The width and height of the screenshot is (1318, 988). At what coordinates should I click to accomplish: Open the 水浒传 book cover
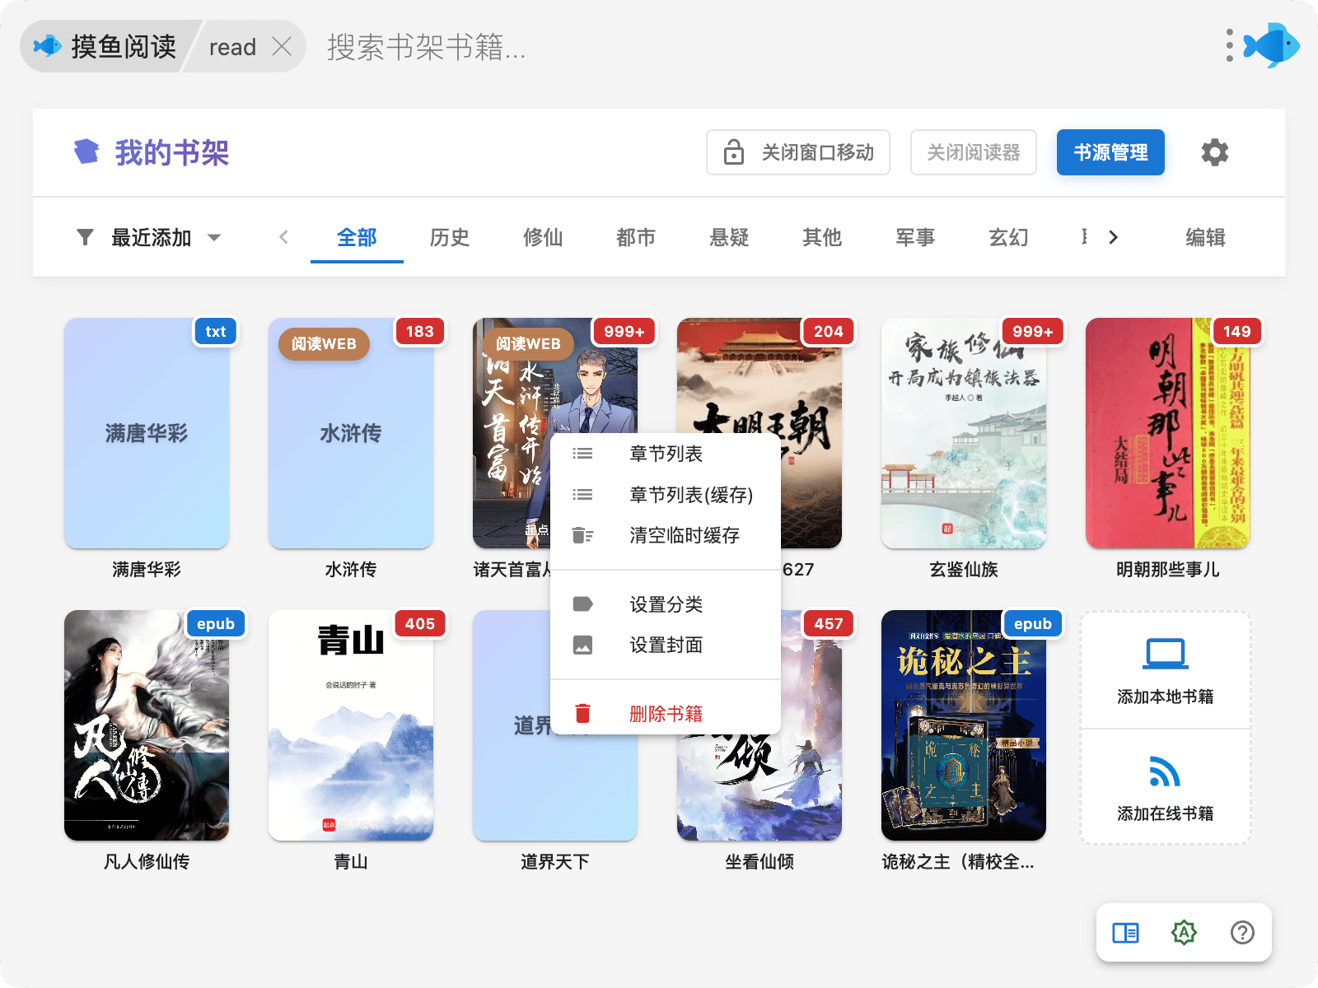click(351, 433)
